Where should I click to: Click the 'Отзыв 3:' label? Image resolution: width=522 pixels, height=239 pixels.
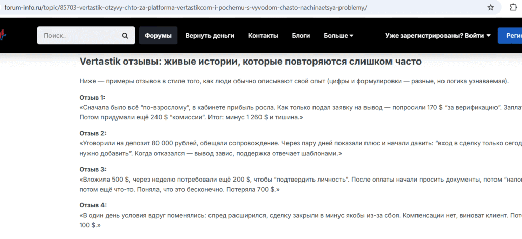pyautogui.click(x=92, y=169)
